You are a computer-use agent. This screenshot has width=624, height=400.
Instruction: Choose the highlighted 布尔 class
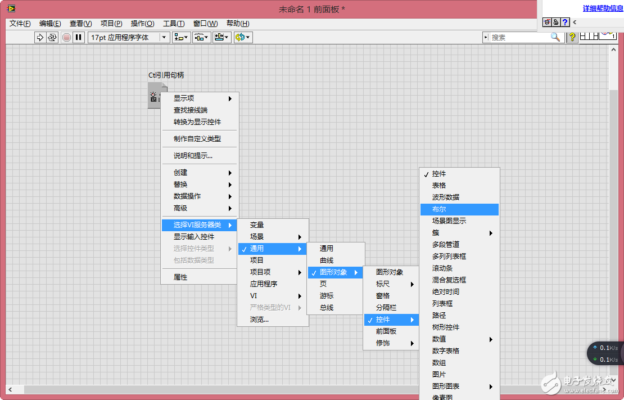point(459,209)
